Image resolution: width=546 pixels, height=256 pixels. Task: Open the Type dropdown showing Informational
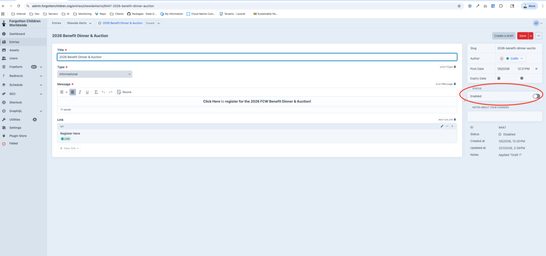pos(95,74)
